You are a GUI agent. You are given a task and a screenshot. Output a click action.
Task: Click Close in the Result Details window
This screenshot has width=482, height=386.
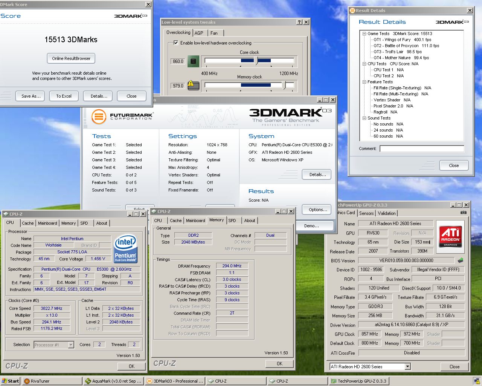click(x=454, y=165)
